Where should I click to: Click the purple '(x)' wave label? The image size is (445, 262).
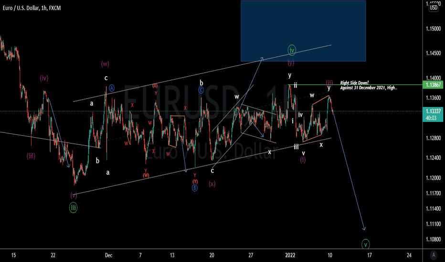pyautogui.click(x=212, y=183)
